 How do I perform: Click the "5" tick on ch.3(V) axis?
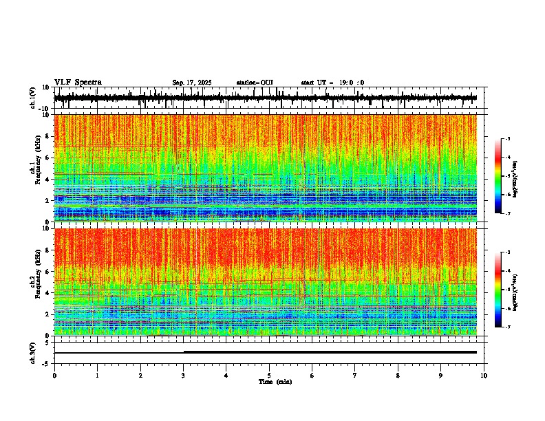(x=47, y=342)
